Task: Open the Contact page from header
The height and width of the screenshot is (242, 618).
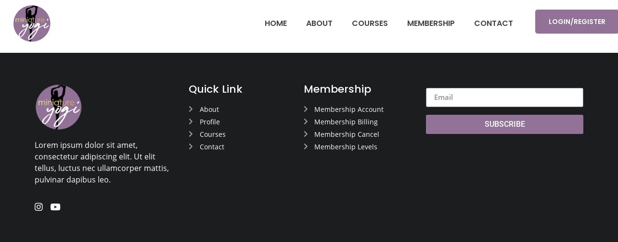Action: [x=493, y=23]
